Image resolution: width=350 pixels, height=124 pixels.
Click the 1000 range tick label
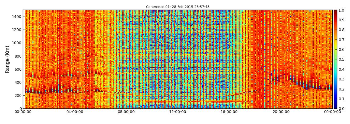(17, 43)
